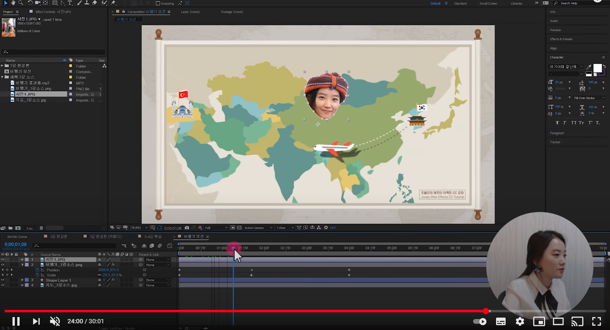Open the viewer resolution Full dropdown
This screenshot has width=610, height=330.
point(216,228)
